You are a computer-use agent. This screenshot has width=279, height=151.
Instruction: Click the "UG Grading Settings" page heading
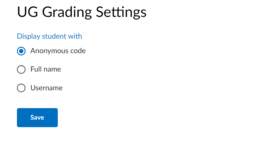(82, 12)
